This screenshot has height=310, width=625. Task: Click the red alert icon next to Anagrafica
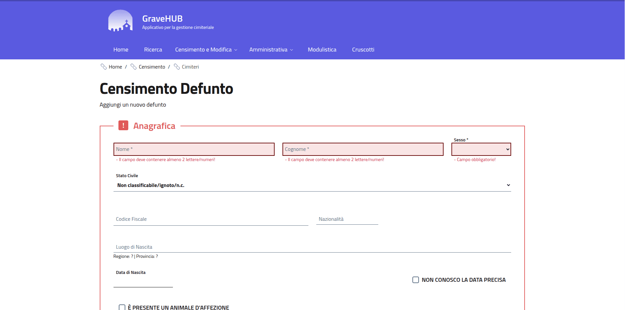(123, 126)
